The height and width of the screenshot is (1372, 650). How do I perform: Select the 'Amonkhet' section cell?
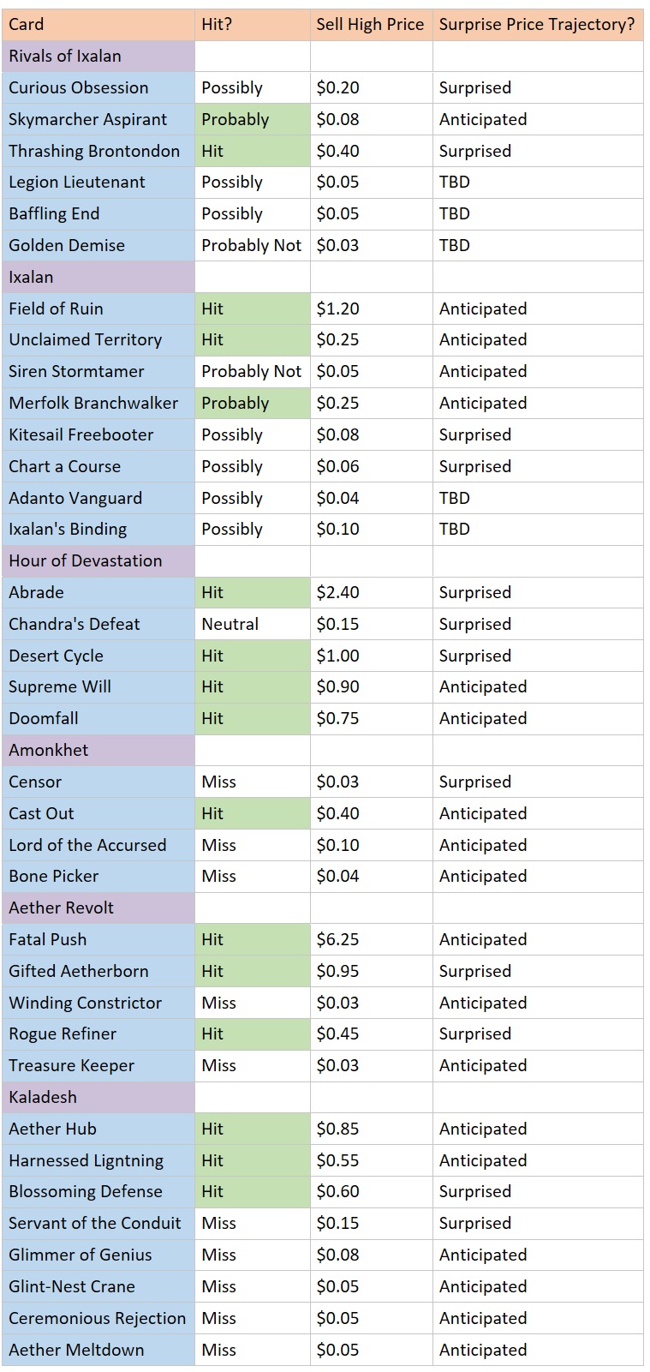click(x=98, y=750)
